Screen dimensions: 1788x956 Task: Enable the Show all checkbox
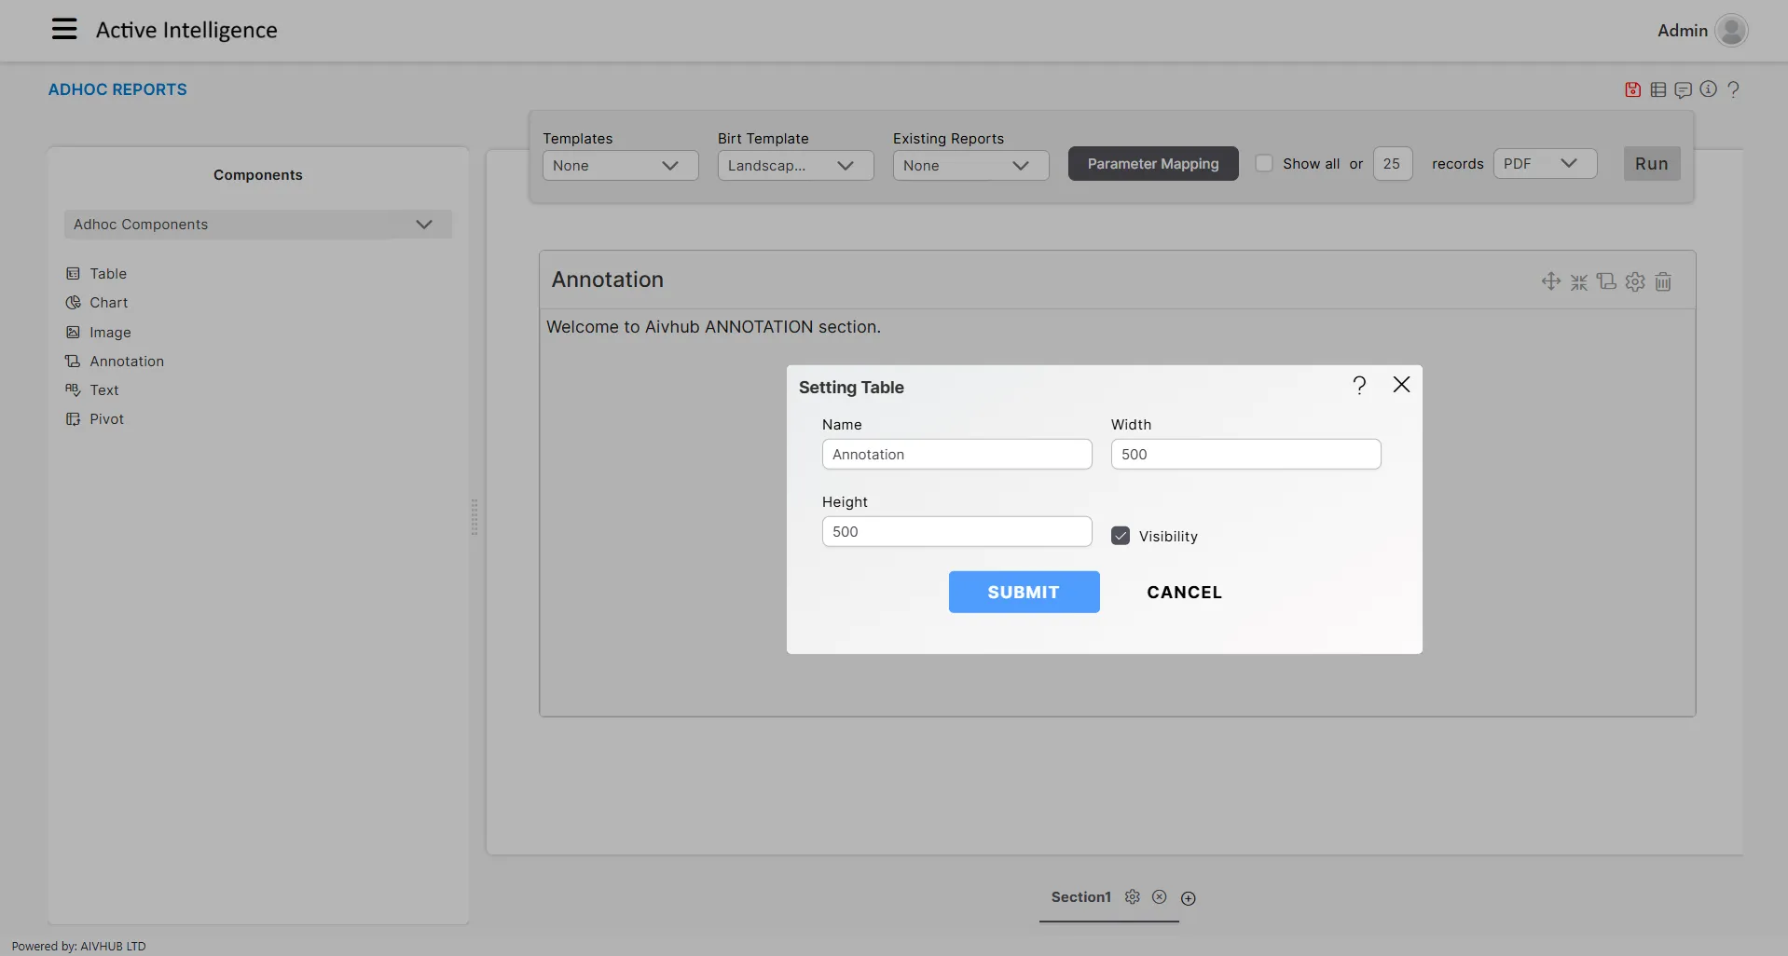coord(1264,163)
